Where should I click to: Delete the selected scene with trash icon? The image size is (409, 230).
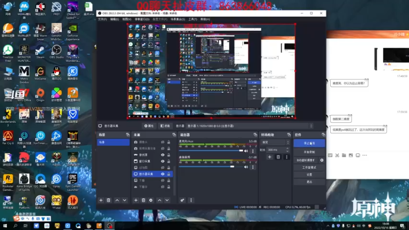click(108, 200)
